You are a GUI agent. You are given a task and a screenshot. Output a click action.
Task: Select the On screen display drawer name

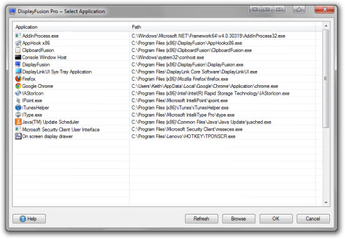coord(47,137)
